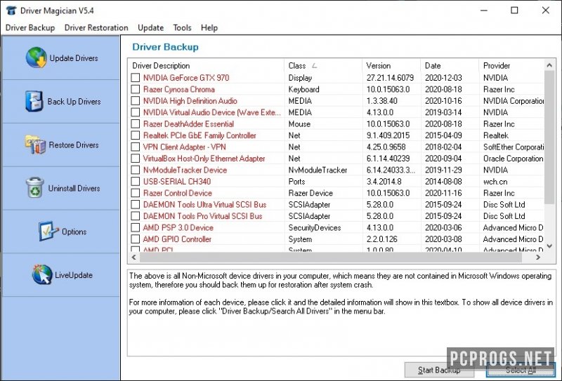The width and height of the screenshot is (562, 381).
Task: Tick the VPN Client Adapter checkbox
Action: [x=135, y=147]
